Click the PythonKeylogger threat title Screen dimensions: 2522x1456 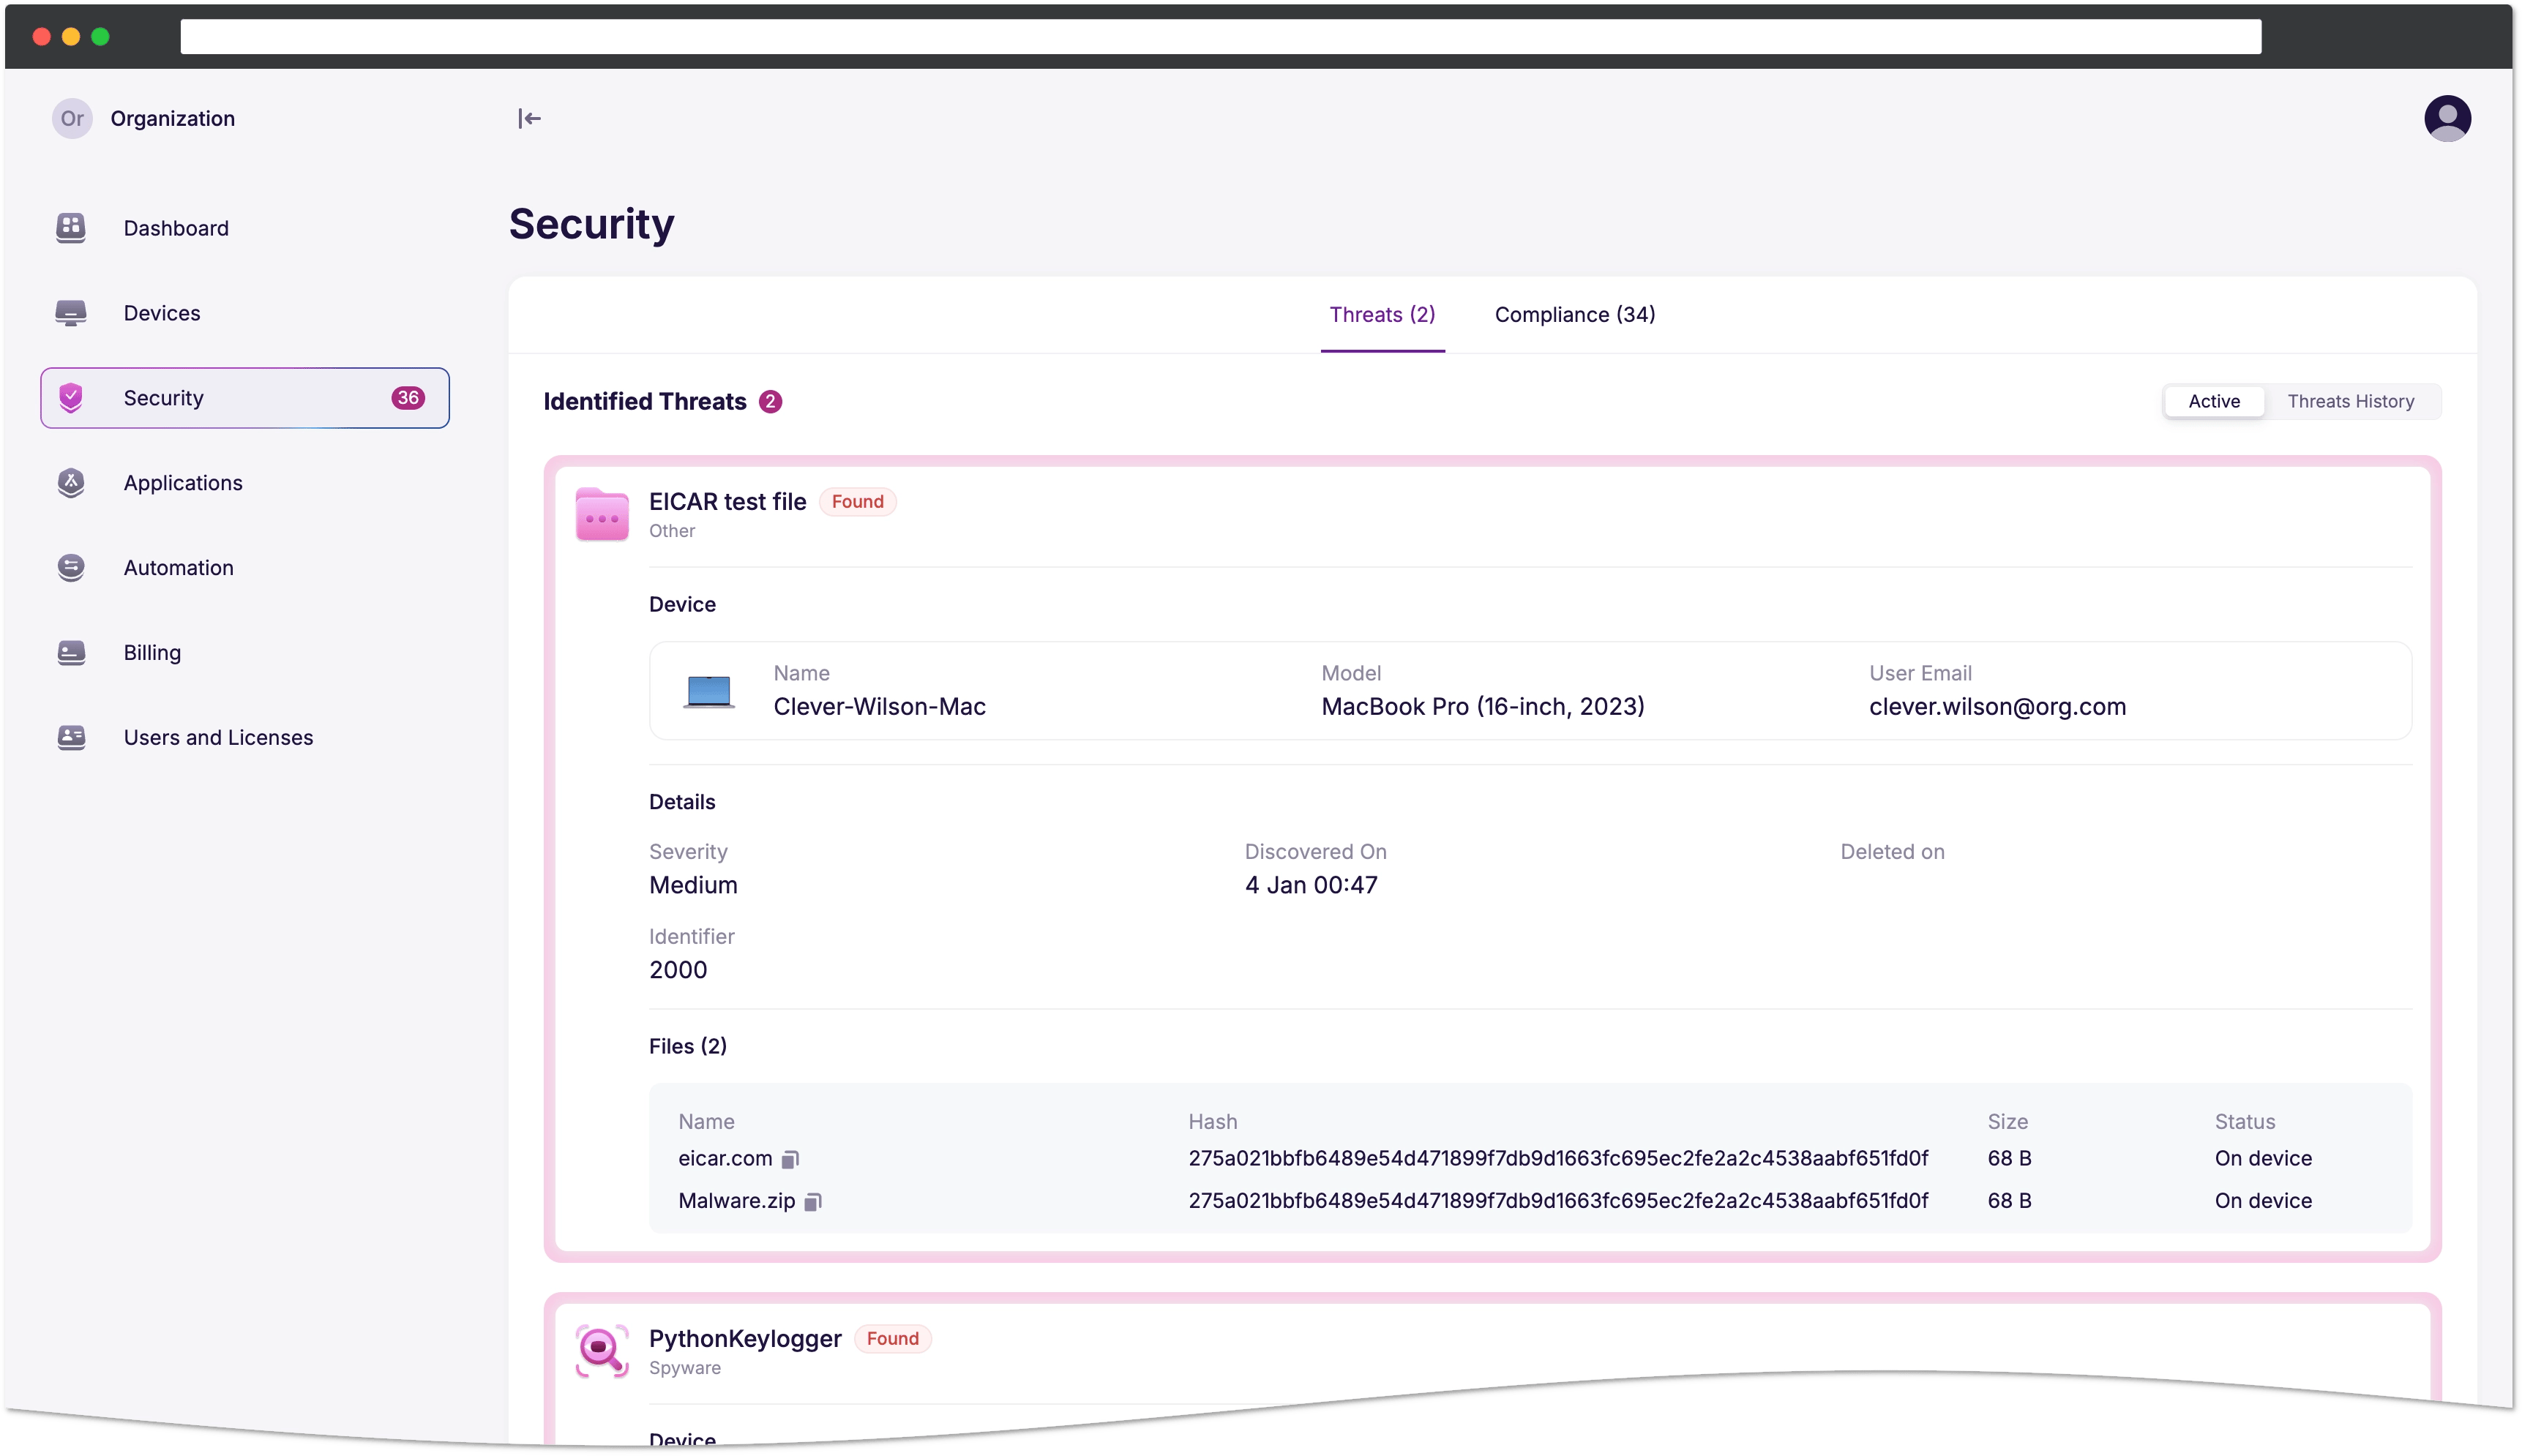pos(745,1339)
